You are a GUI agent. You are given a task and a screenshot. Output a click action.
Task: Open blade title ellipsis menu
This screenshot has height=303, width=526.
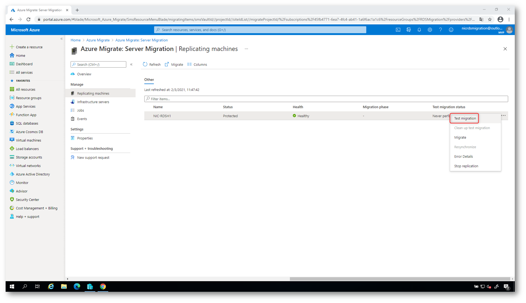pyautogui.click(x=246, y=49)
